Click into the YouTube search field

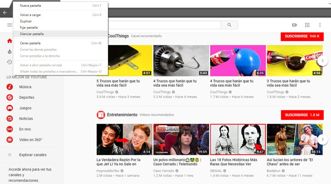pyautogui.click(x=165, y=25)
